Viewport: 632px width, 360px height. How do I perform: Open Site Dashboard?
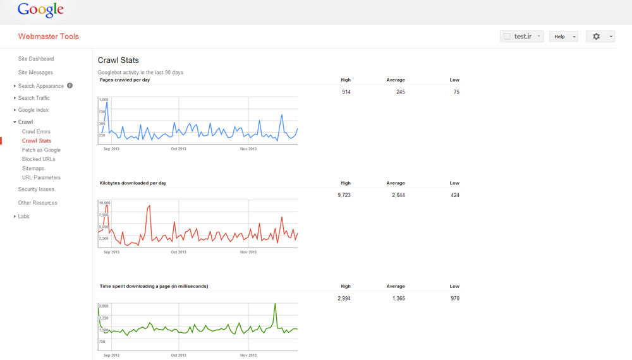pyautogui.click(x=36, y=59)
